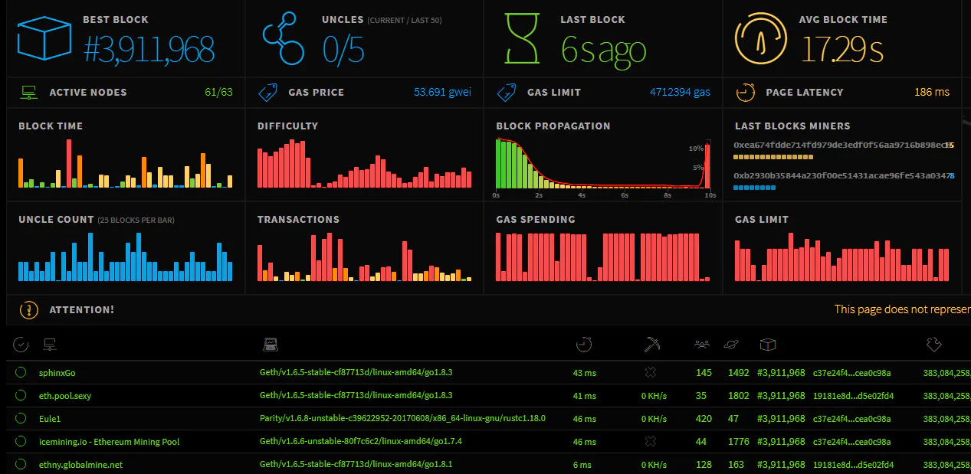The height and width of the screenshot is (474, 971).
Task: Click the blue miner blocks bar
Action: point(755,188)
